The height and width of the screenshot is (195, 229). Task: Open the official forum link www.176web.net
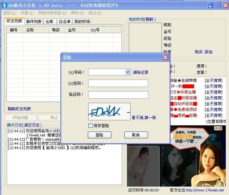(205, 190)
